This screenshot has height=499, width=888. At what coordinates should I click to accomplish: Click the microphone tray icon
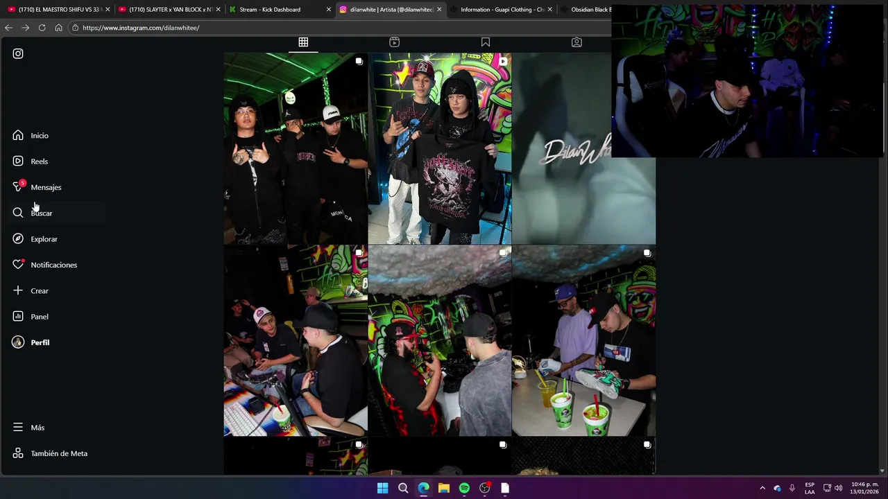792,488
